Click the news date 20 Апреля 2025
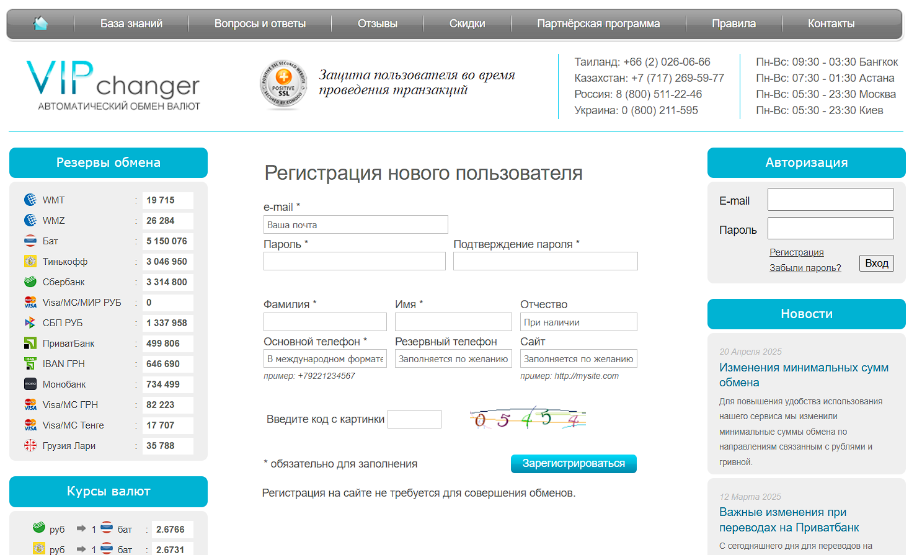 click(x=750, y=352)
